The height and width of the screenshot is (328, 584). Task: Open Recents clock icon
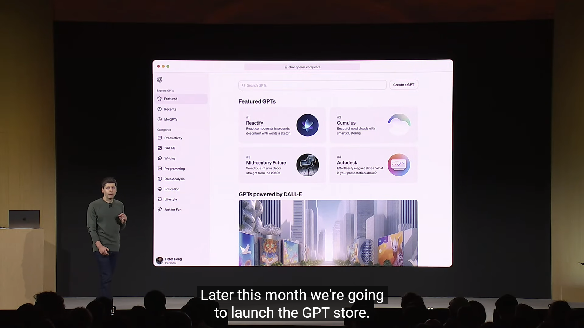tap(159, 109)
